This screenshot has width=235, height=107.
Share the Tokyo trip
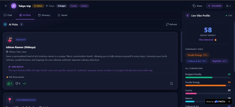coord(197,6)
